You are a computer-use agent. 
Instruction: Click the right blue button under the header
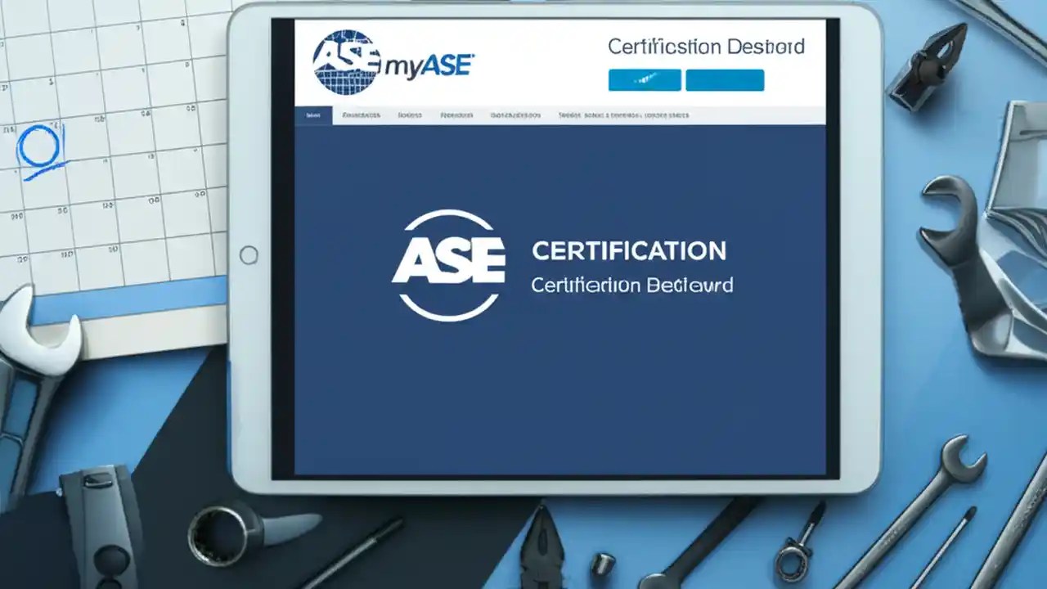coord(725,80)
